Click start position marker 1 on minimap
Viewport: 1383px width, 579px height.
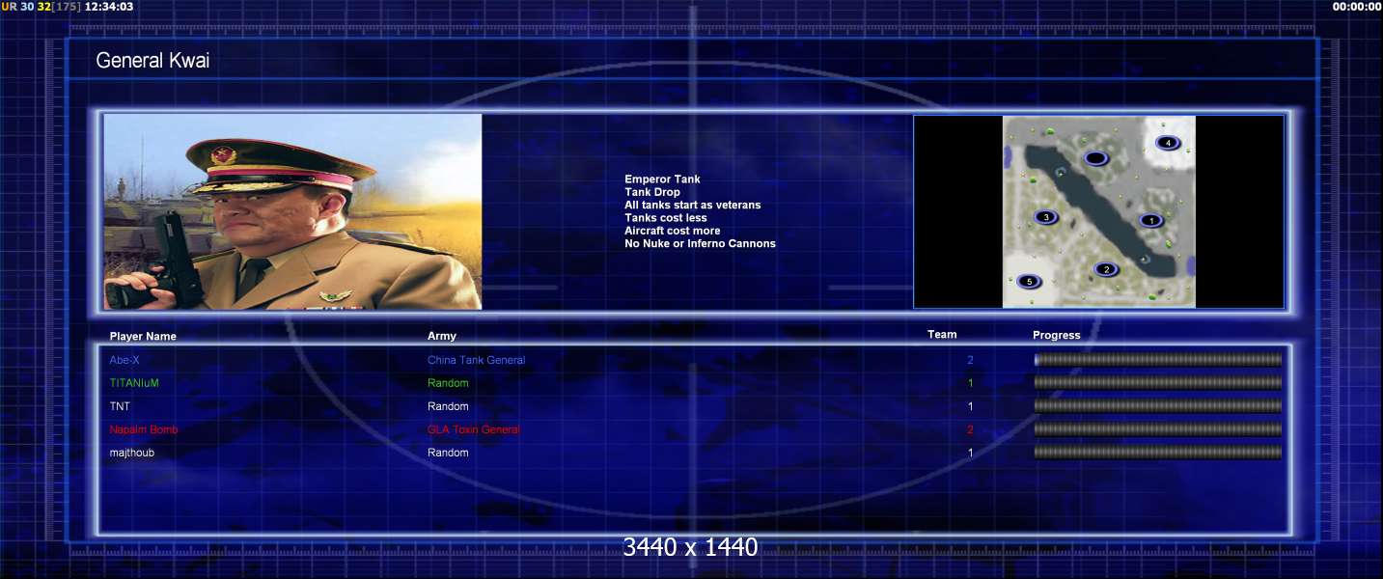point(1150,220)
